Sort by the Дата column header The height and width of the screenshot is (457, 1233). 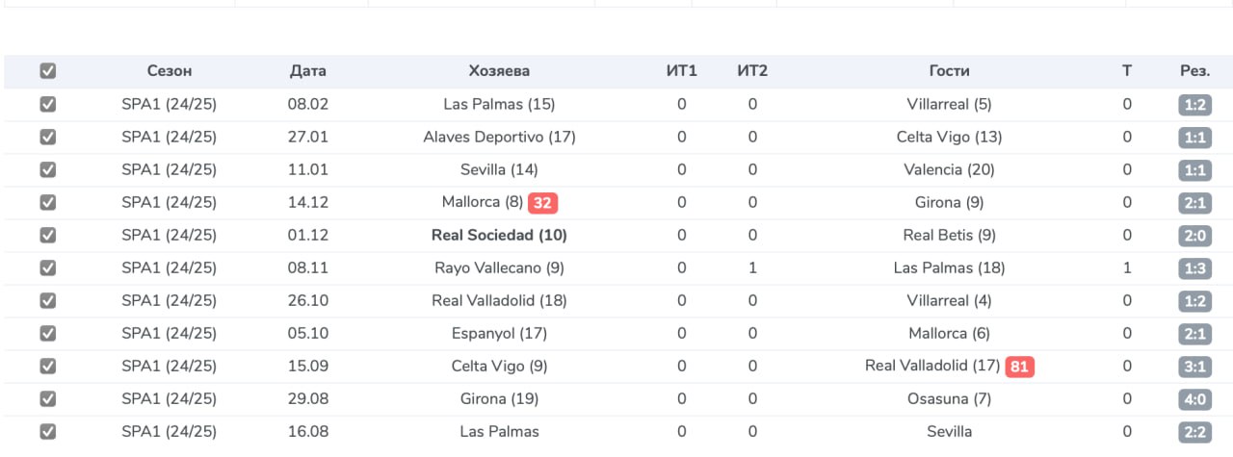[x=308, y=71]
